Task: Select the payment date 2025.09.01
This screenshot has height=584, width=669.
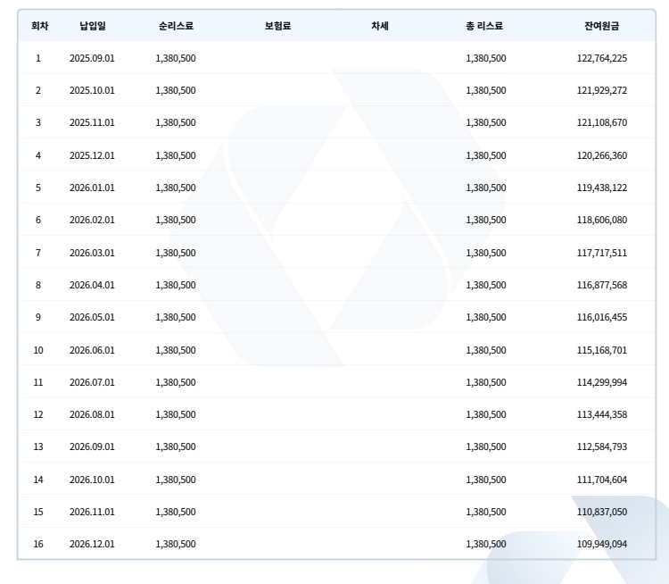Action: [x=92, y=58]
